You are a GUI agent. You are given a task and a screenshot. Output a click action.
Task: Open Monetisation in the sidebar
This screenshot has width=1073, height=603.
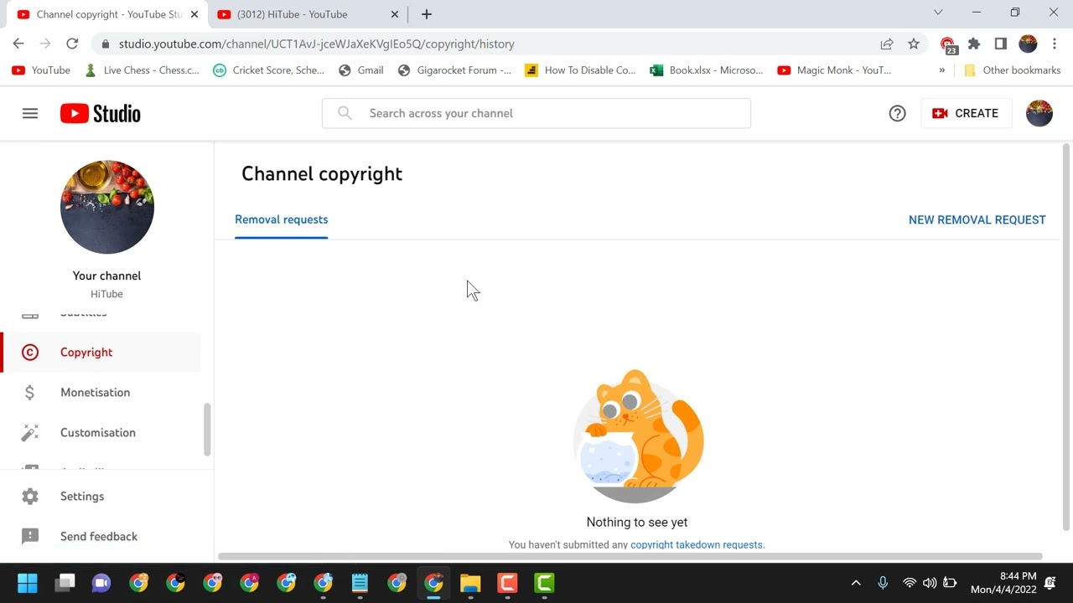point(101,393)
